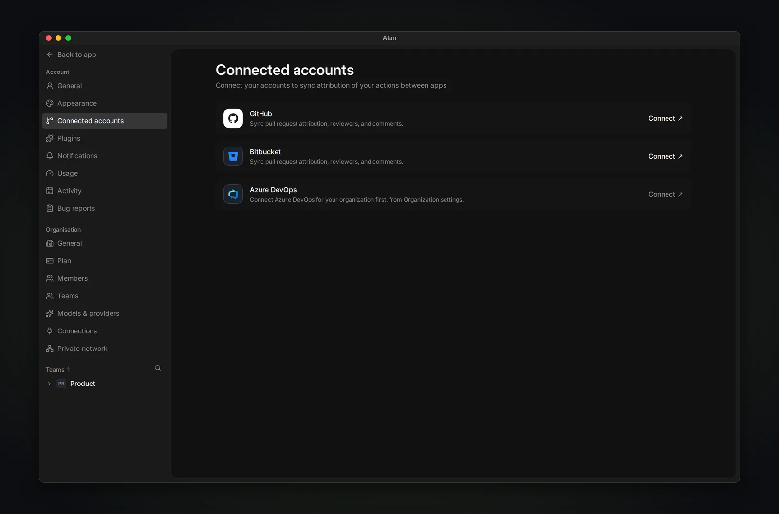Click the branch icon beside Connected accounts
Image resolution: width=779 pixels, height=514 pixels.
click(x=50, y=121)
